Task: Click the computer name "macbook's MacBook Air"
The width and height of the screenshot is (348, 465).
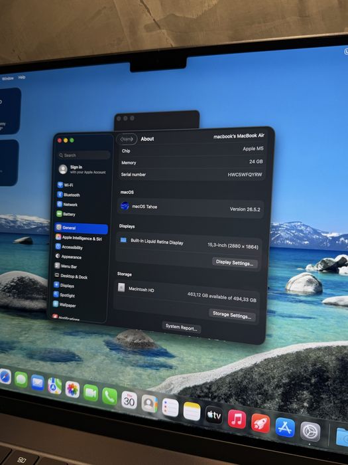Action: pyautogui.click(x=239, y=136)
